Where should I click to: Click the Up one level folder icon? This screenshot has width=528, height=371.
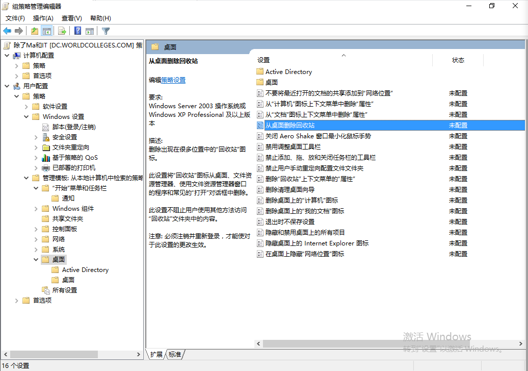pos(34,31)
